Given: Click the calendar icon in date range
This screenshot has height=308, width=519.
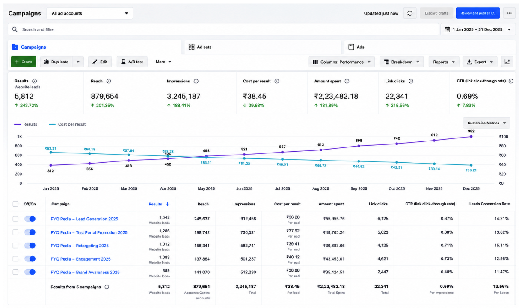Looking at the screenshot, I should coord(447,29).
